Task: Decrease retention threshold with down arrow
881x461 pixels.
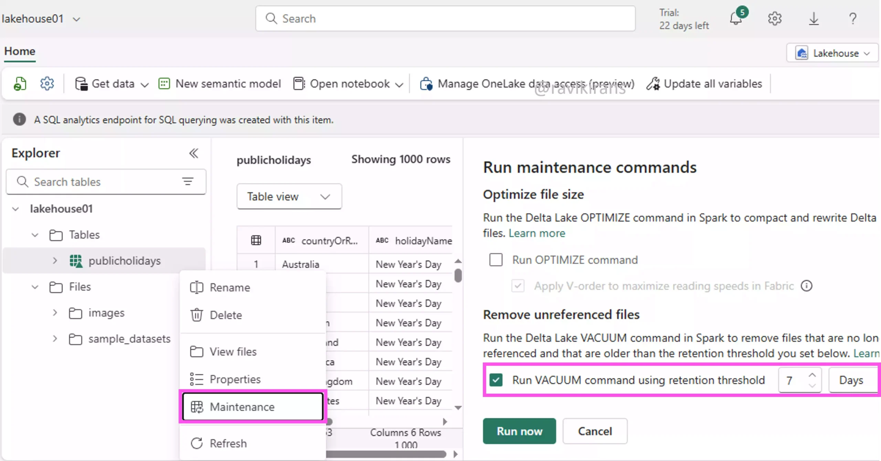Action: tap(812, 385)
